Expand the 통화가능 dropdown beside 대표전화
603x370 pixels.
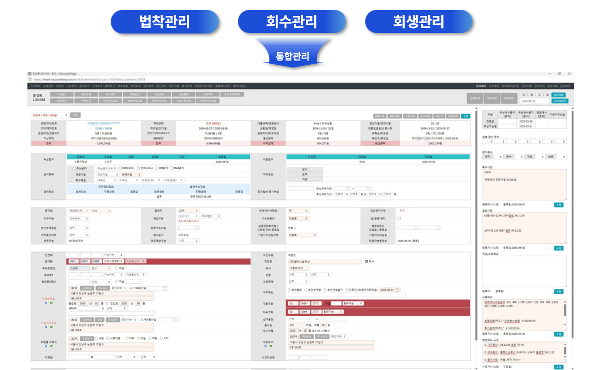coord(333,312)
